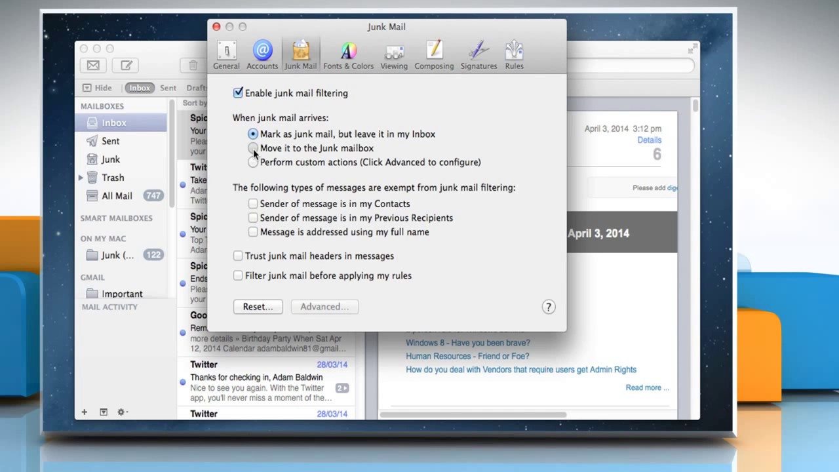Click Get Mail envelope icon in Mail window
839x472 pixels.
(x=93, y=65)
